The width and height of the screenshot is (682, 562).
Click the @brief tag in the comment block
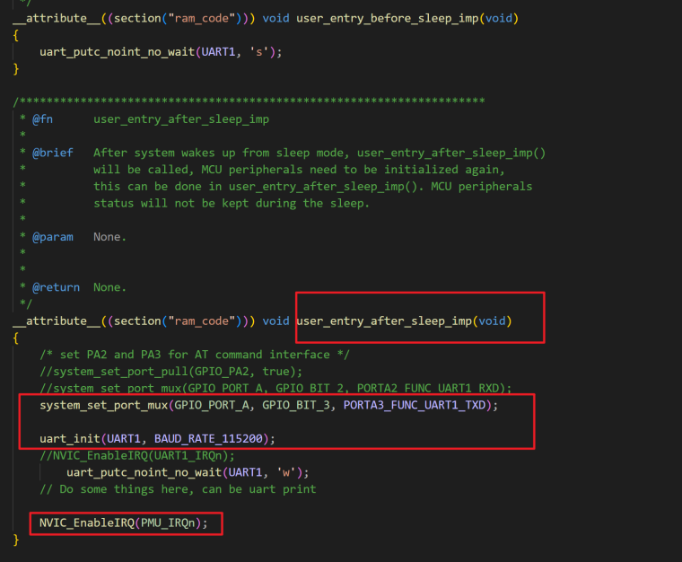(53, 153)
